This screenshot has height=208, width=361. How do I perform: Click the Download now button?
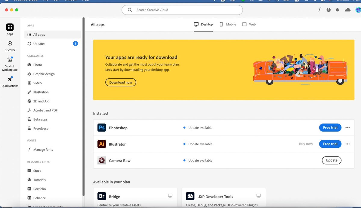121,82
